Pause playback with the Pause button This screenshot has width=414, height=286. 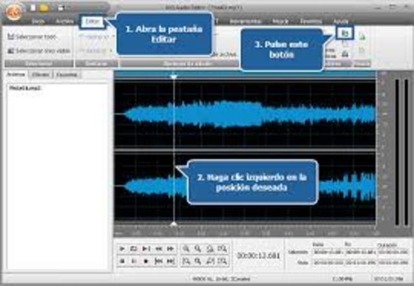(134, 261)
